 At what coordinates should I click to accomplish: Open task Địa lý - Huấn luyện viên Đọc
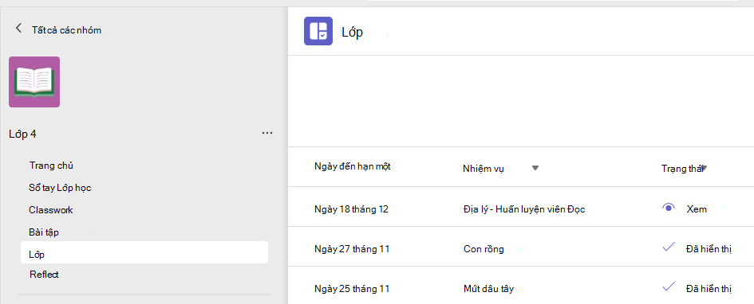click(x=524, y=209)
